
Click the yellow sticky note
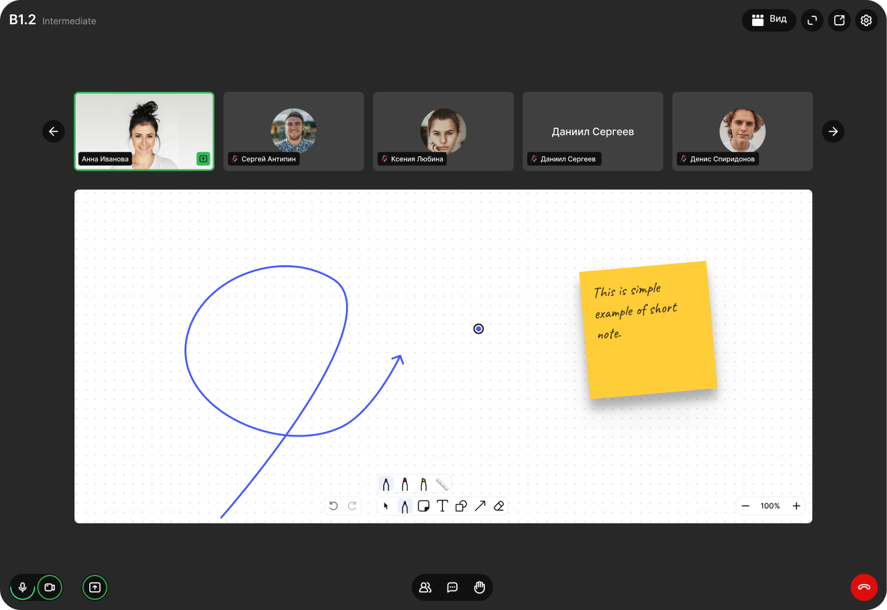coord(648,330)
